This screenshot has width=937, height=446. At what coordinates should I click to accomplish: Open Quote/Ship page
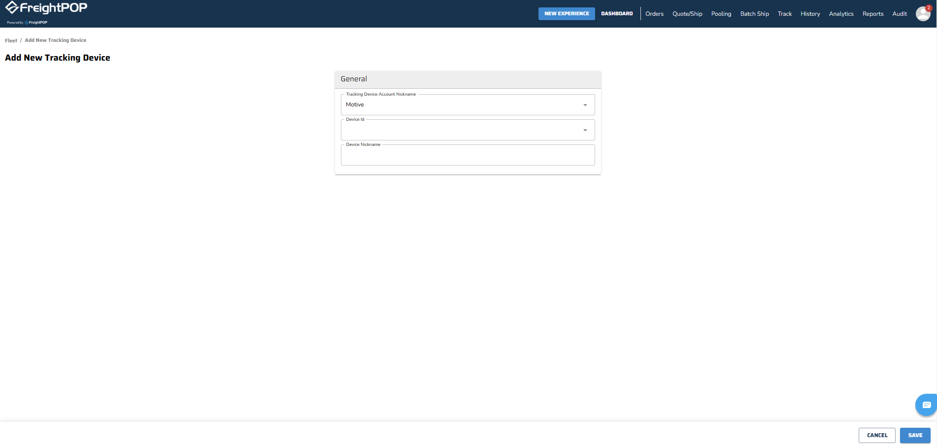click(687, 14)
